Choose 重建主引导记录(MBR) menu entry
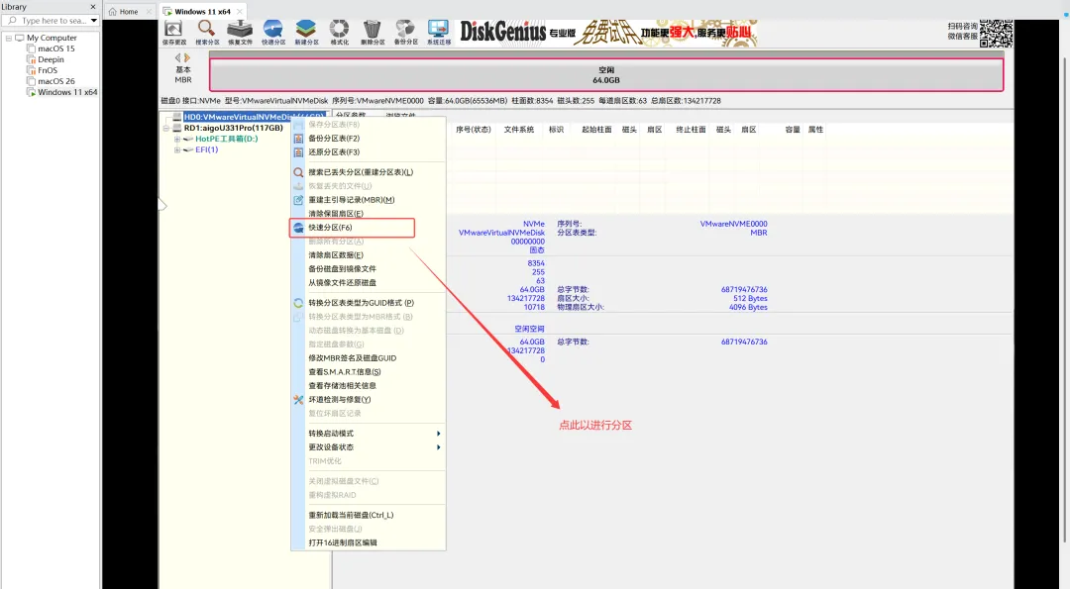Image resolution: width=1070 pixels, height=589 pixels. (368, 200)
